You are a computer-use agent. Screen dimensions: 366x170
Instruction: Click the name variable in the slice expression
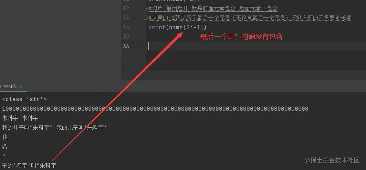click(176, 28)
